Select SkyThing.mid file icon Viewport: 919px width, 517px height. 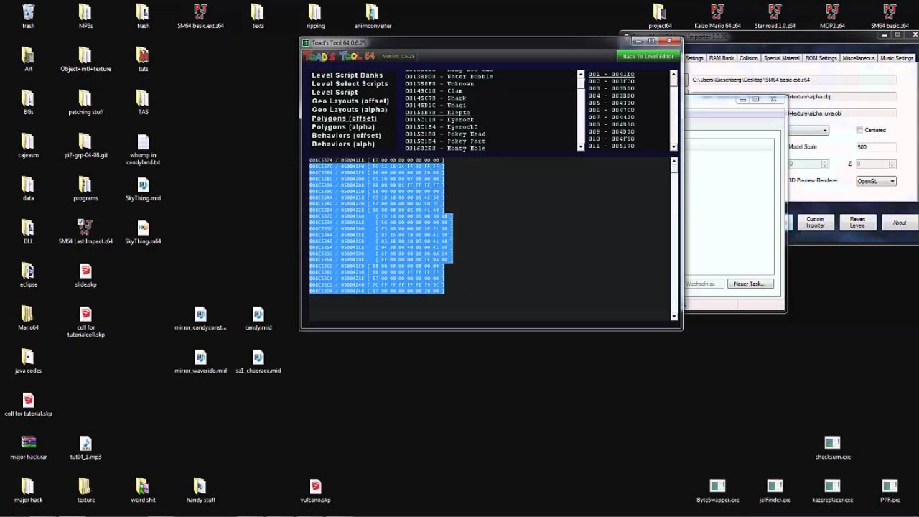pyautogui.click(x=143, y=185)
